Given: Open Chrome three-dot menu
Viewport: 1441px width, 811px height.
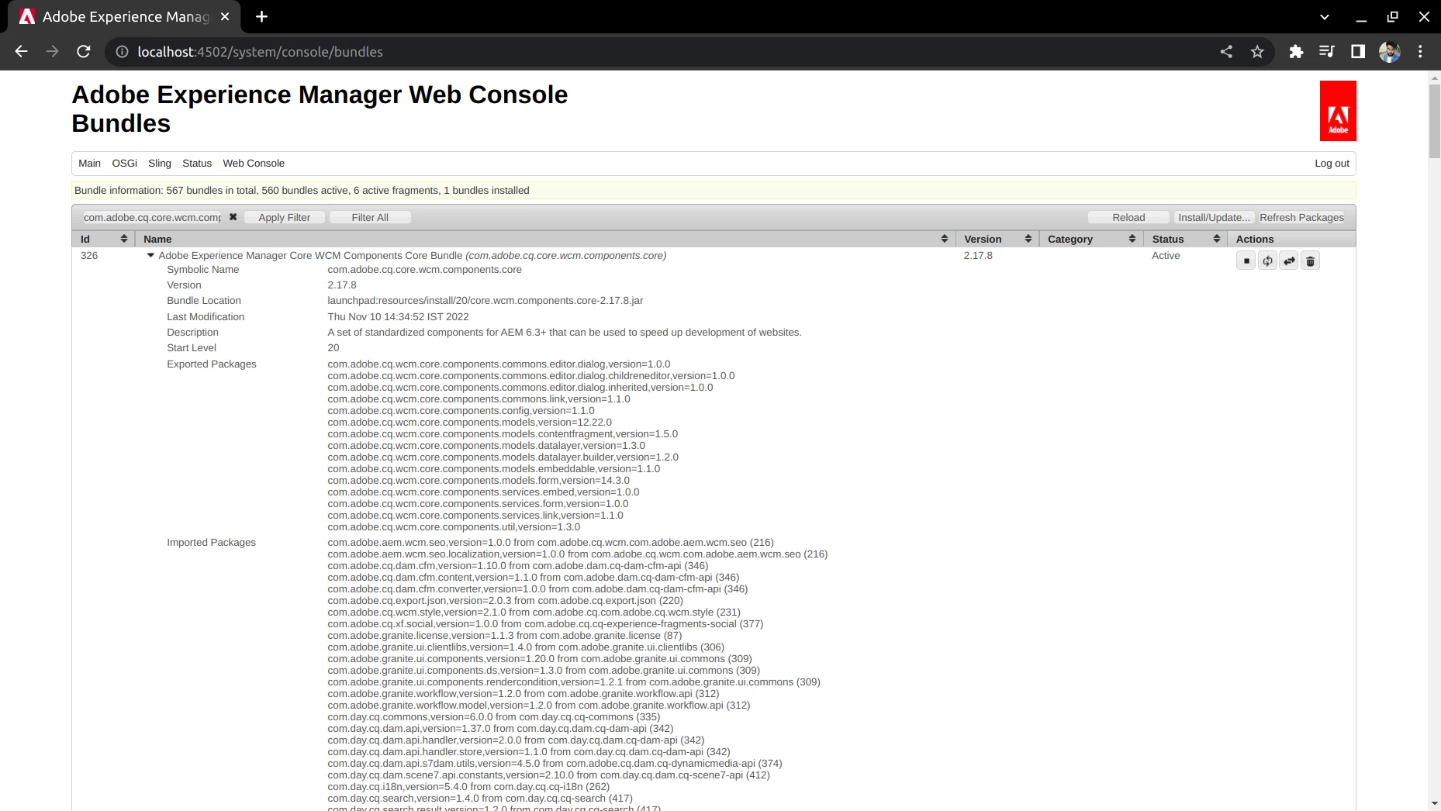Looking at the screenshot, I should pyautogui.click(x=1420, y=52).
